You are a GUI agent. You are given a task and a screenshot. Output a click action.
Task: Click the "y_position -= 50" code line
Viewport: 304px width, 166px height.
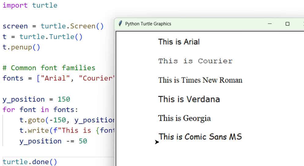point(53,141)
